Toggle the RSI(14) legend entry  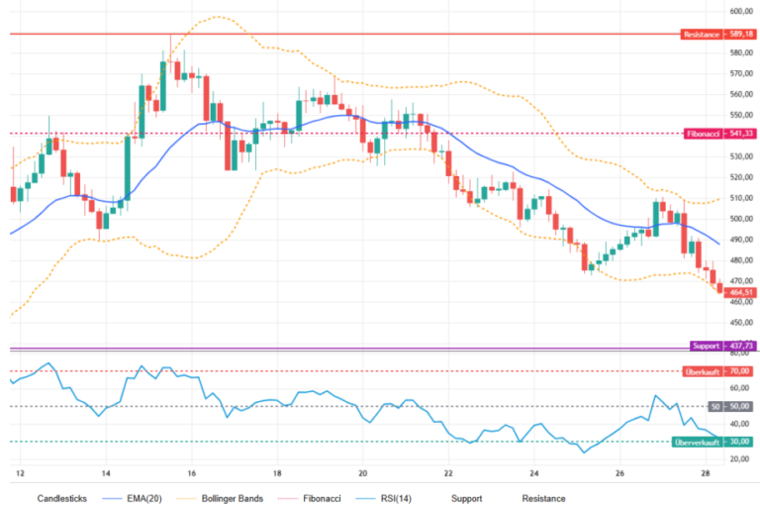click(383, 498)
